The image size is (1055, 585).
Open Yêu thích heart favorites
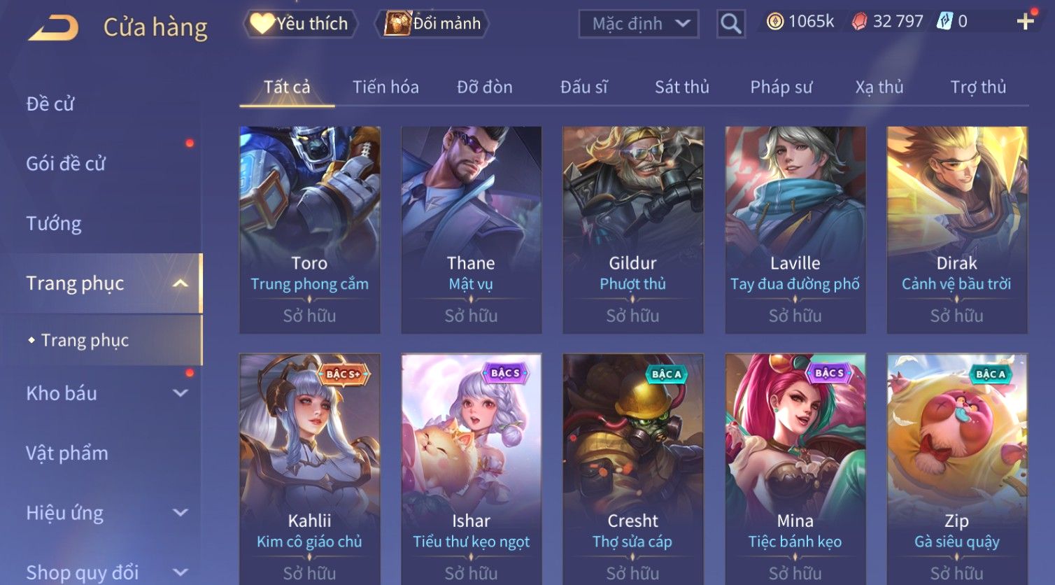click(x=301, y=24)
